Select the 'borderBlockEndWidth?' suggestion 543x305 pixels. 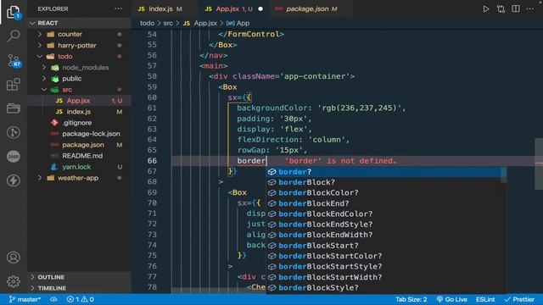pyautogui.click(x=383, y=235)
